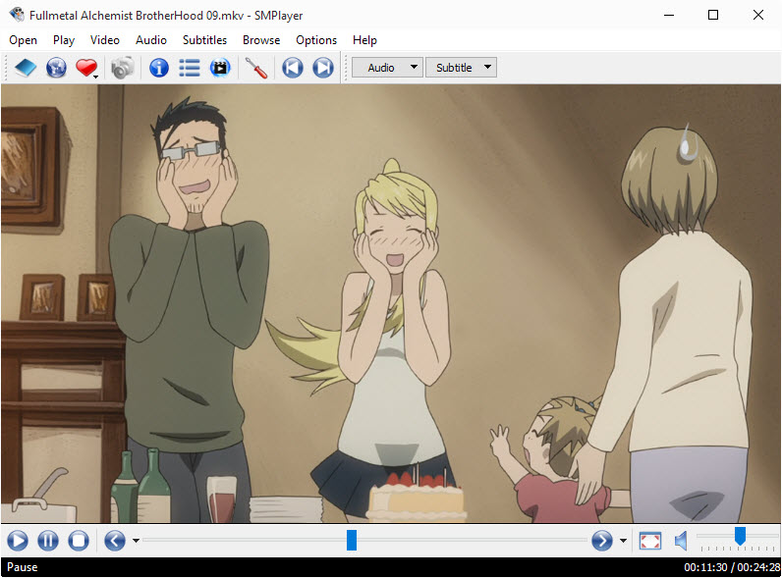782x578 pixels.
Task: Pause the video with the Pause button
Action: [x=48, y=541]
